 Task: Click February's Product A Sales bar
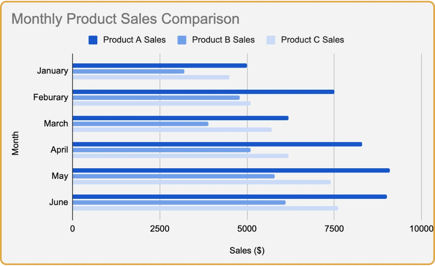[x=203, y=92]
